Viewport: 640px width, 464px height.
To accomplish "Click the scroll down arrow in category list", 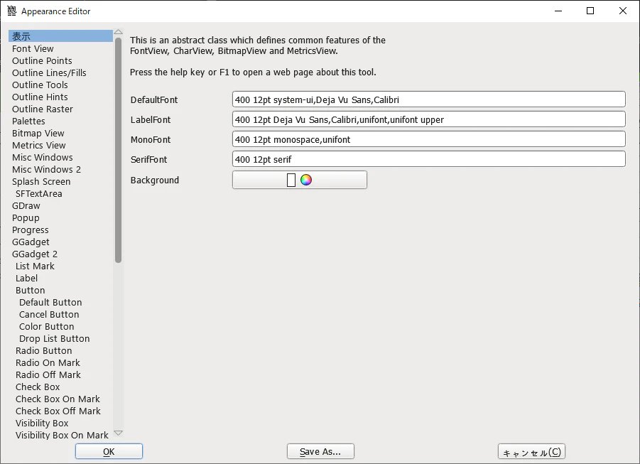I will [119, 433].
